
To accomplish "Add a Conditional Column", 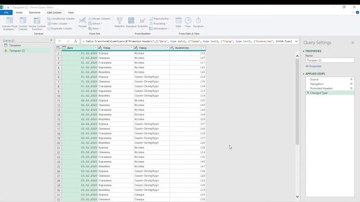I will click(x=61, y=19).
